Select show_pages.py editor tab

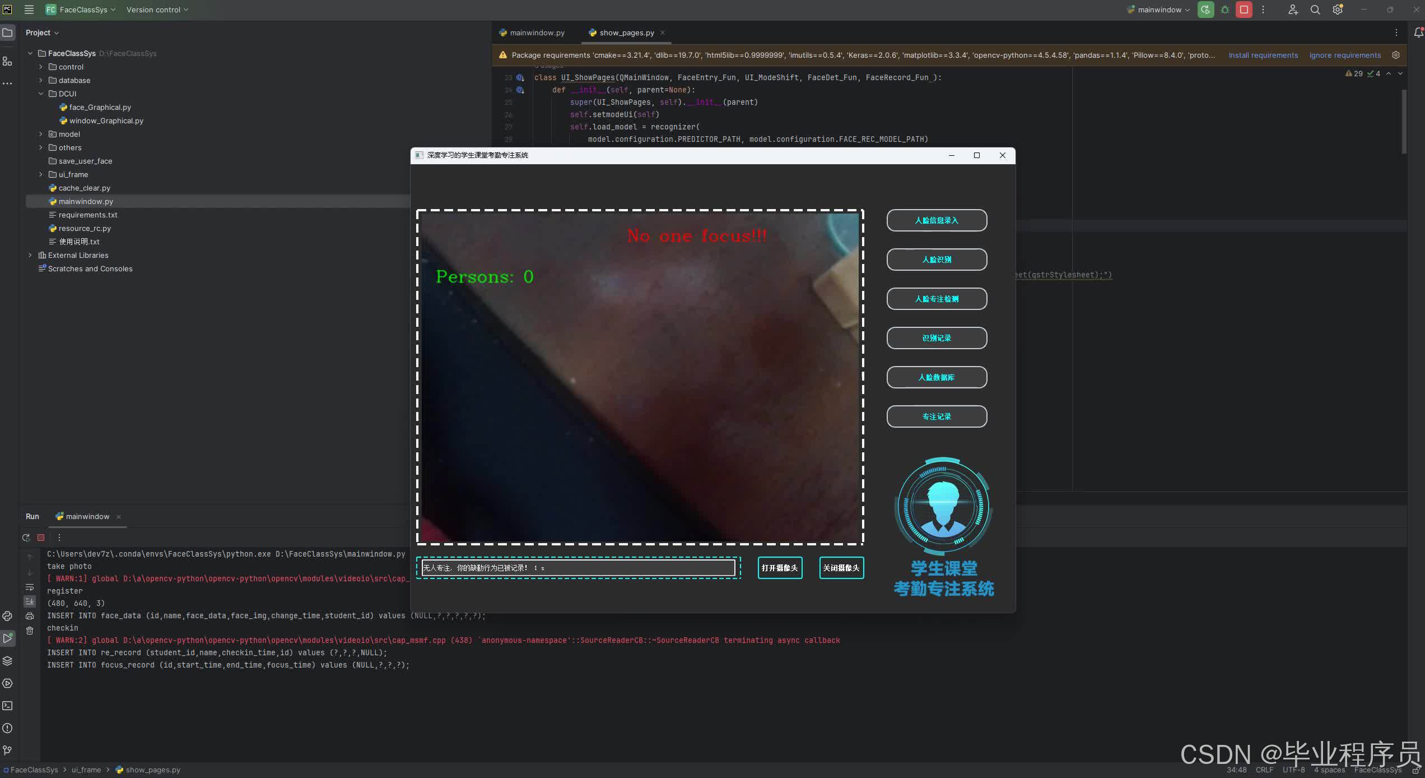pyautogui.click(x=626, y=33)
